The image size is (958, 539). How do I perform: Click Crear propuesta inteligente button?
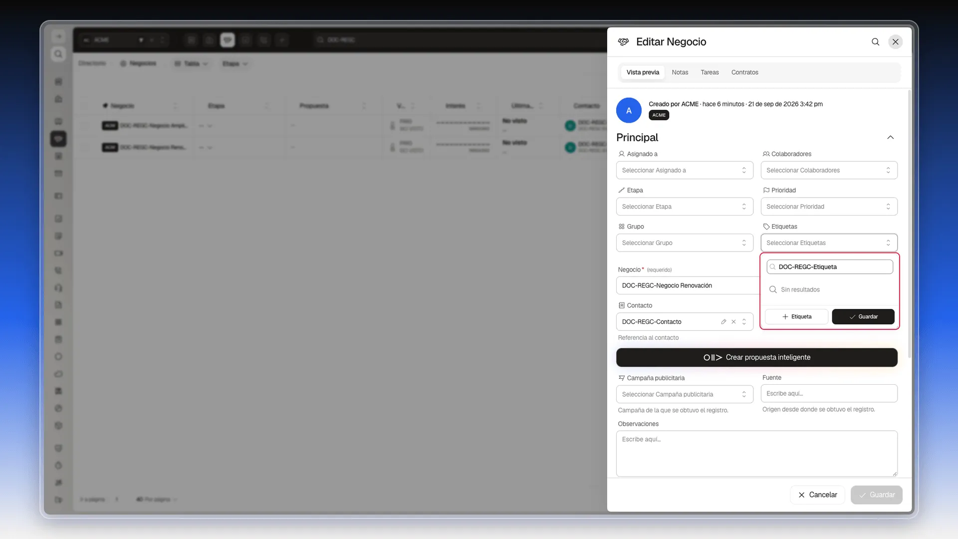point(756,357)
